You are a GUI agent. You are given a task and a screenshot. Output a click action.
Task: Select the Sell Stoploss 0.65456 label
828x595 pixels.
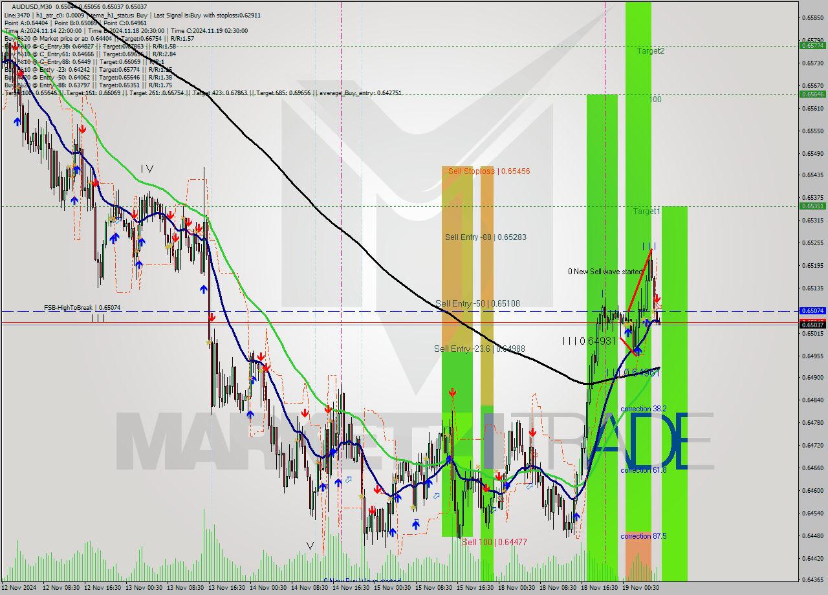tap(489, 171)
